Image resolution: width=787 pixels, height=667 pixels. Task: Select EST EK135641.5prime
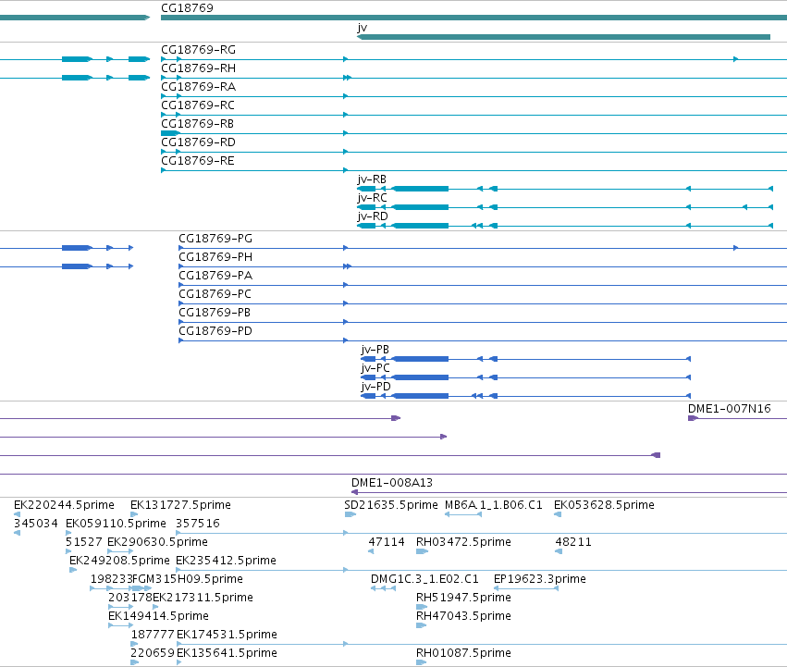pyautogui.click(x=227, y=653)
